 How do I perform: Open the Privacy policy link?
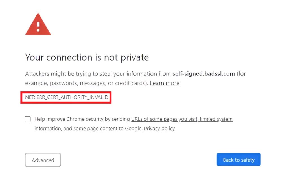pos(159,129)
